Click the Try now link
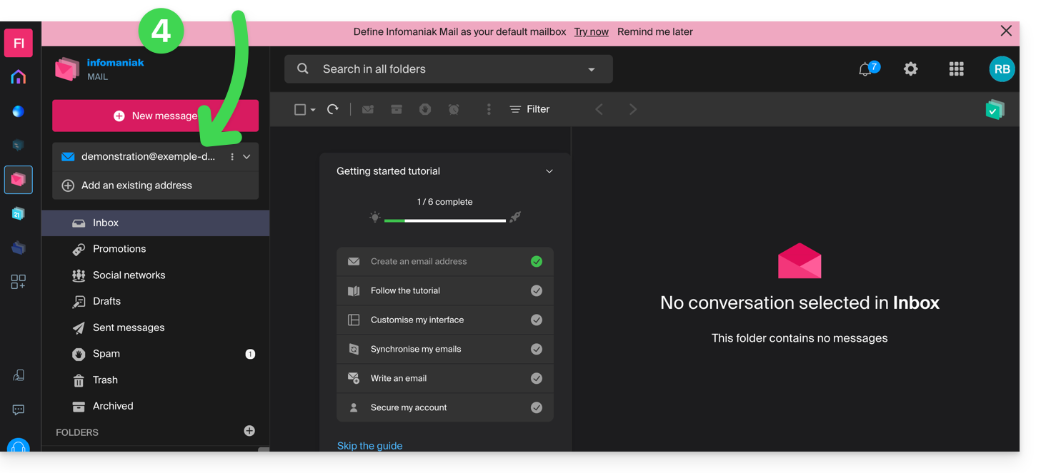The width and height of the screenshot is (1041, 473). click(591, 32)
